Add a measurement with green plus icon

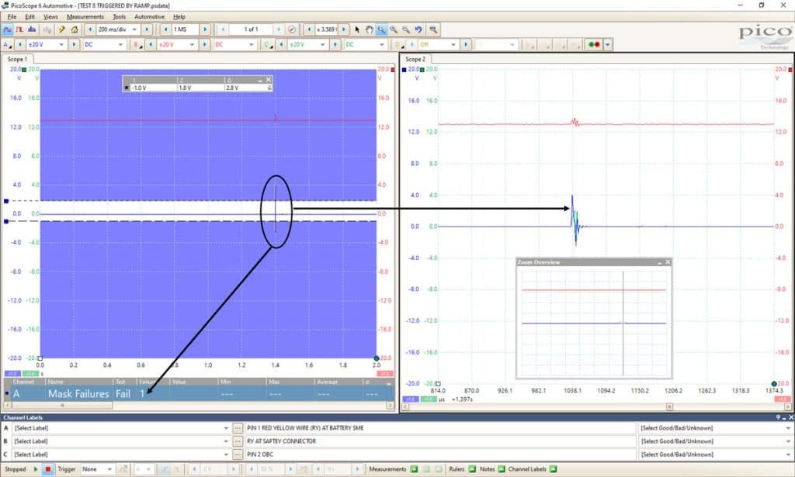[414, 469]
